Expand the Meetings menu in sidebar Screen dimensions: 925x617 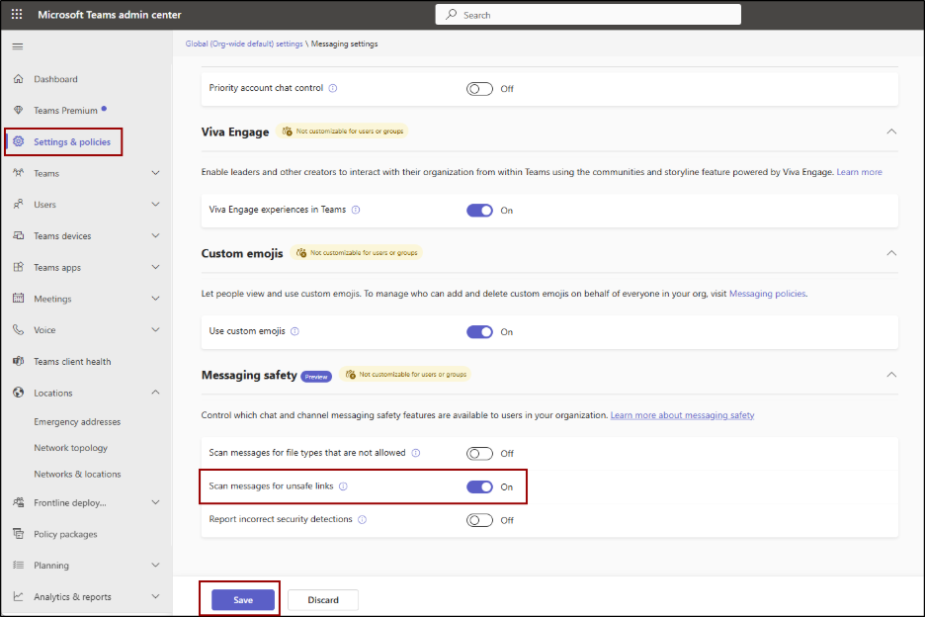pos(155,299)
